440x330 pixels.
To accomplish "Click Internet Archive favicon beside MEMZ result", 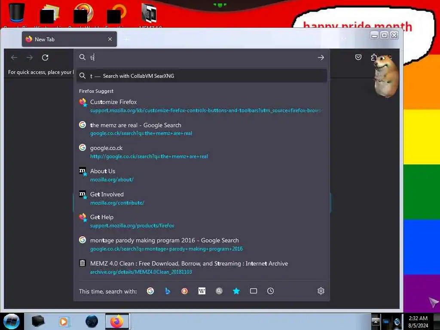I will point(82,263).
